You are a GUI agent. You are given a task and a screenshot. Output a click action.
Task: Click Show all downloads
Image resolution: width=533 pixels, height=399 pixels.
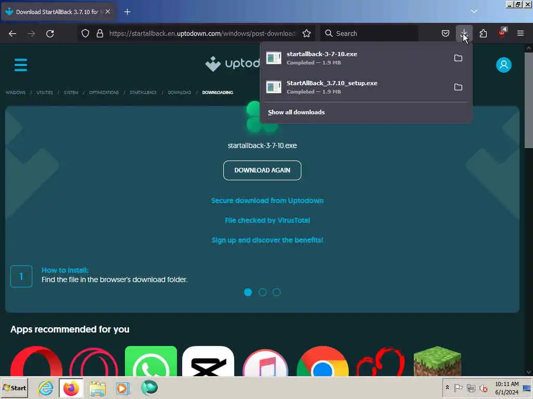coord(296,112)
